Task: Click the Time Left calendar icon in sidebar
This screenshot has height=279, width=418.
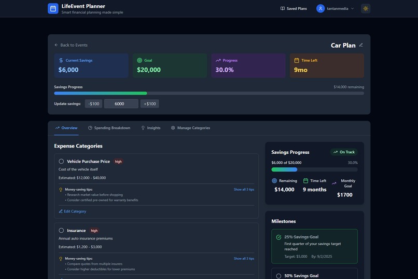Action: click(x=306, y=181)
